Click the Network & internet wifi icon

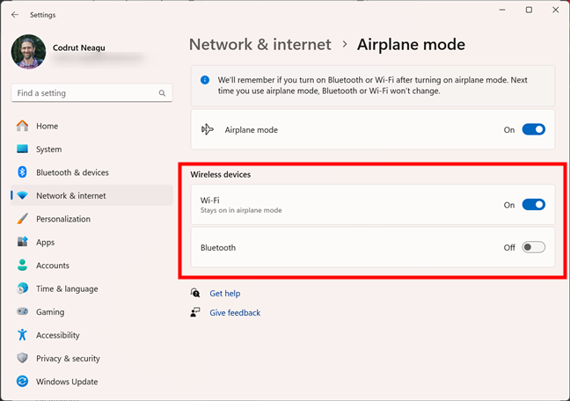22,195
